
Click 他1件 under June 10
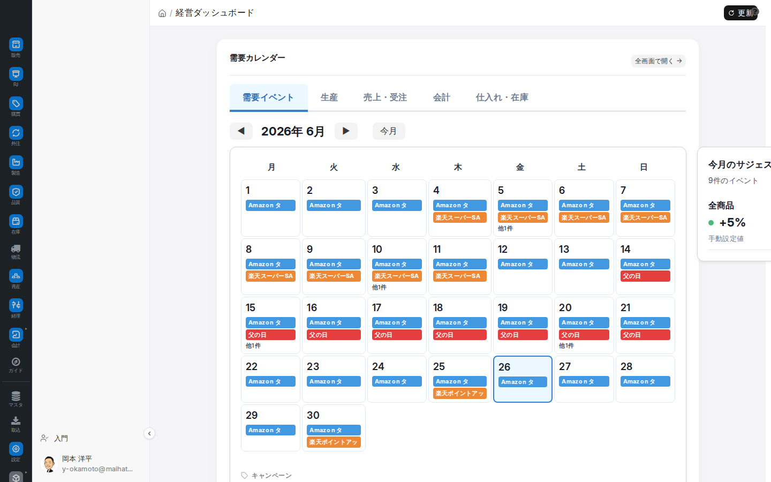tap(379, 288)
